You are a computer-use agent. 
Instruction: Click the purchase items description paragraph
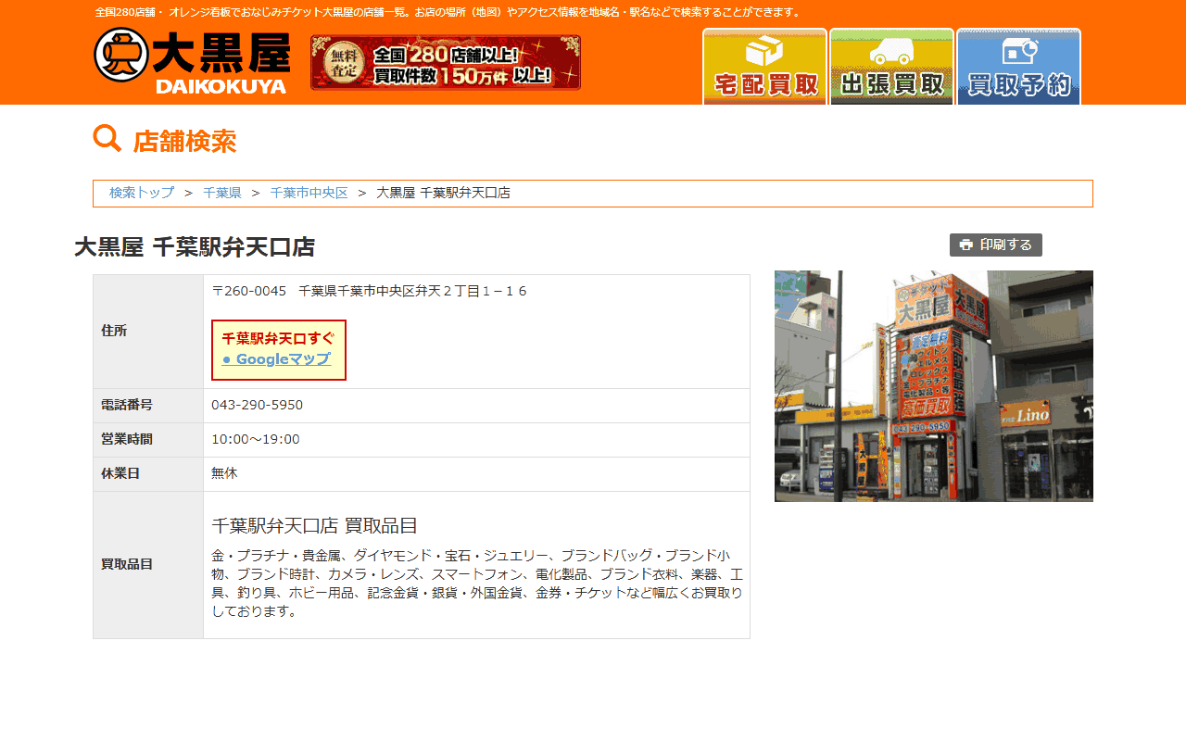477,584
